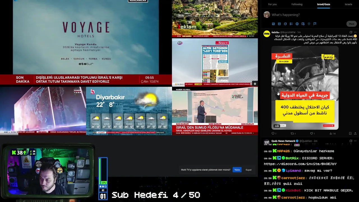Open settings gear on Sözcü stream tile

coord(255,84)
